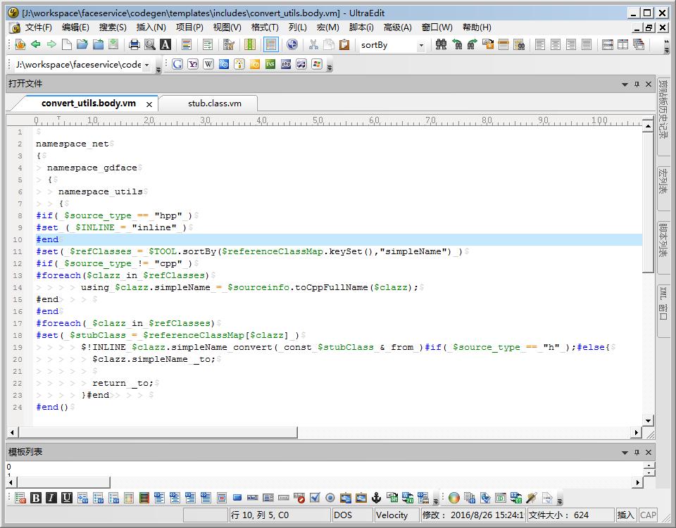The height and width of the screenshot is (528, 676).
Task: Open the PHP lookup icon
Action: point(286,64)
